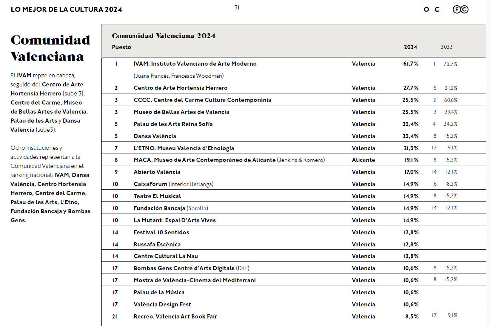Click the 2024 column header
490x326 pixels.
tap(410, 47)
